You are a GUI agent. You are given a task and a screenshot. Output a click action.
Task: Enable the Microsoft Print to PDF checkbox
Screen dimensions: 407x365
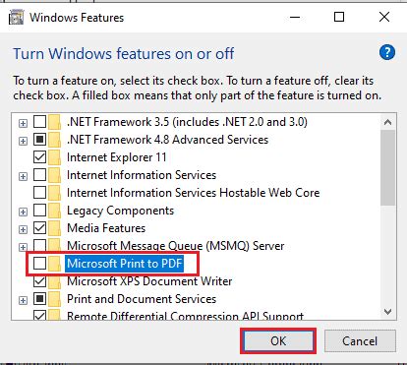tap(40, 264)
